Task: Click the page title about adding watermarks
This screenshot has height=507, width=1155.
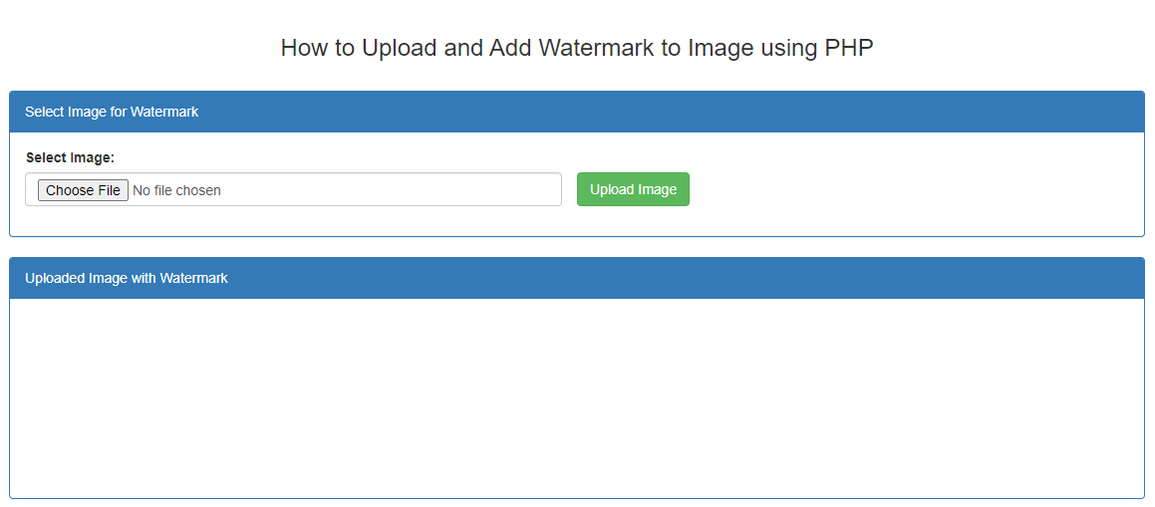Action: (x=577, y=48)
